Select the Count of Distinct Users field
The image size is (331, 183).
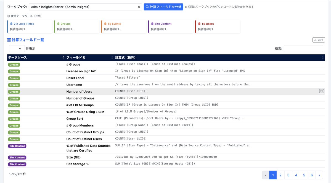tap(84, 139)
